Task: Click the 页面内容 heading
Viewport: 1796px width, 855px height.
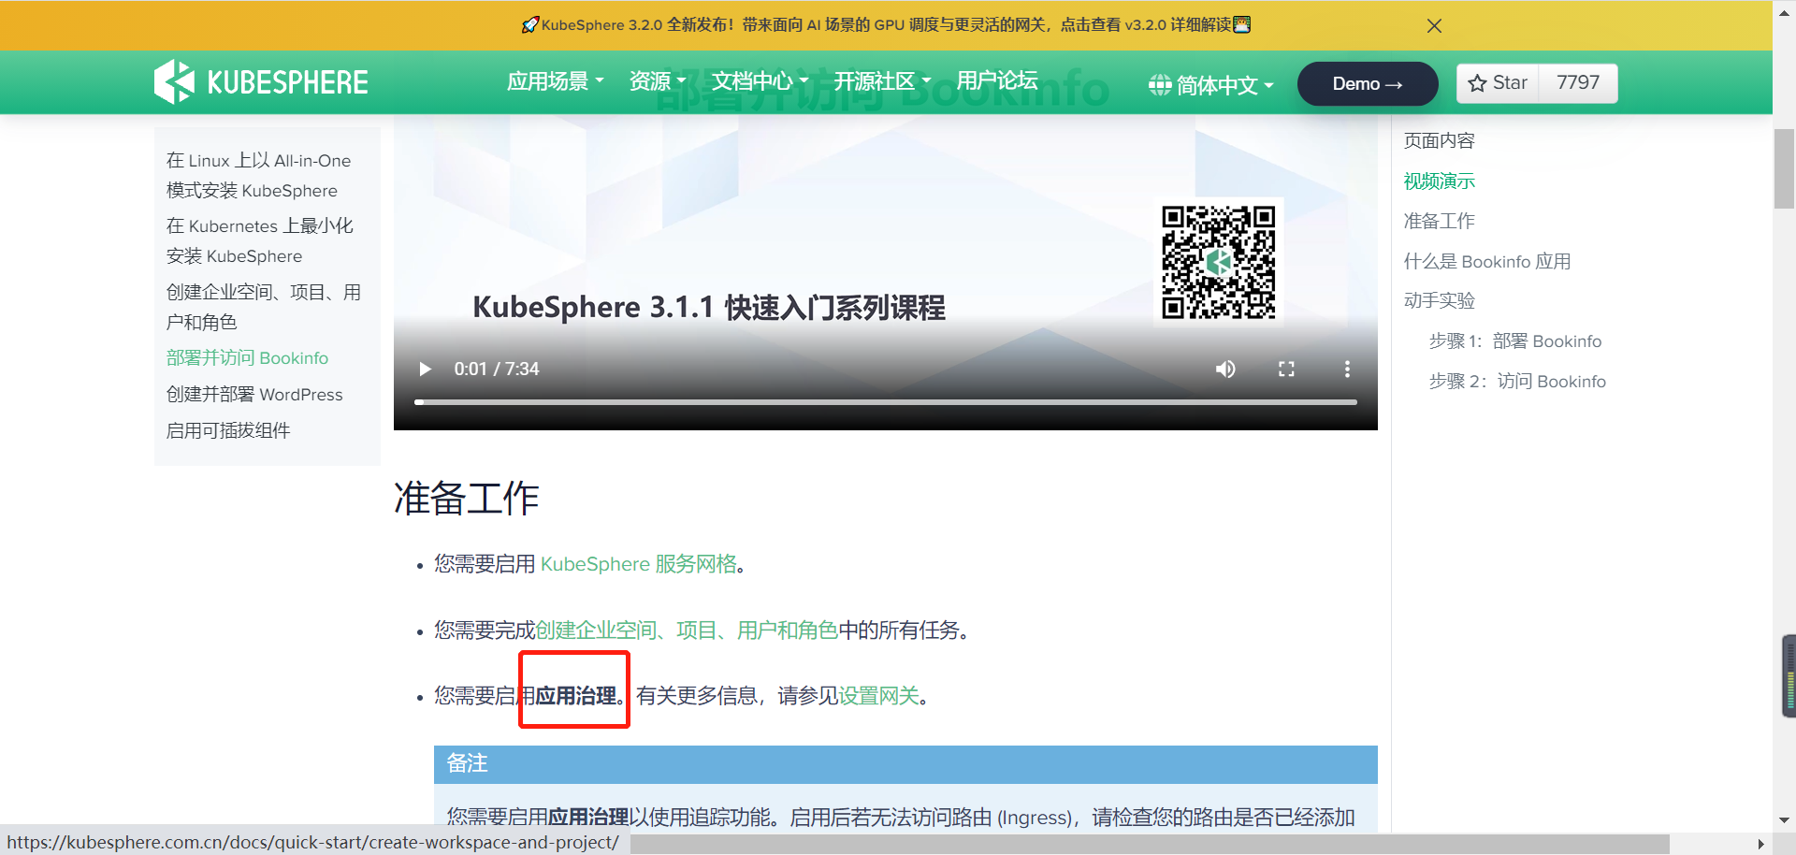Action: (x=1439, y=141)
